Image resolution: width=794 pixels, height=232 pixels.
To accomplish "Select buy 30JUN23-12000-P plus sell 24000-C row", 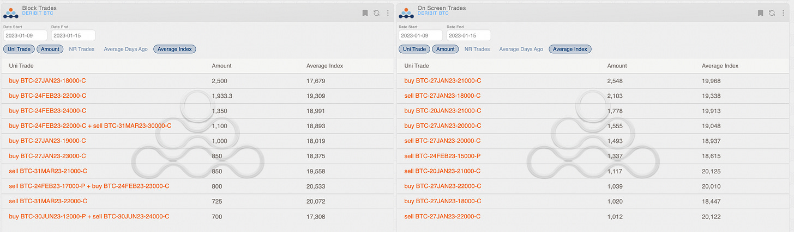I will pos(197,216).
